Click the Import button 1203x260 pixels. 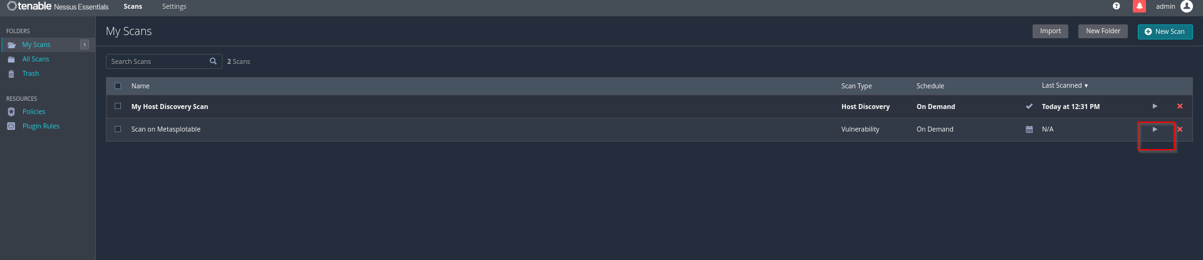[x=1050, y=31]
